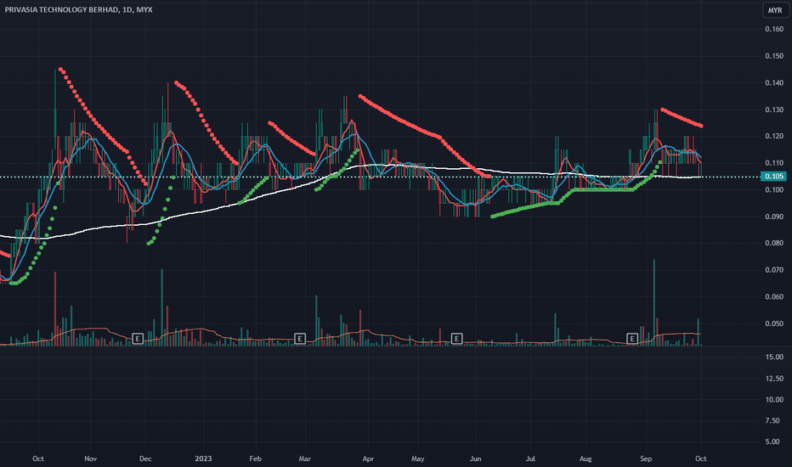Click the 0.050 price axis label
Viewport: 792px width, 467px height.
(x=774, y=324)
